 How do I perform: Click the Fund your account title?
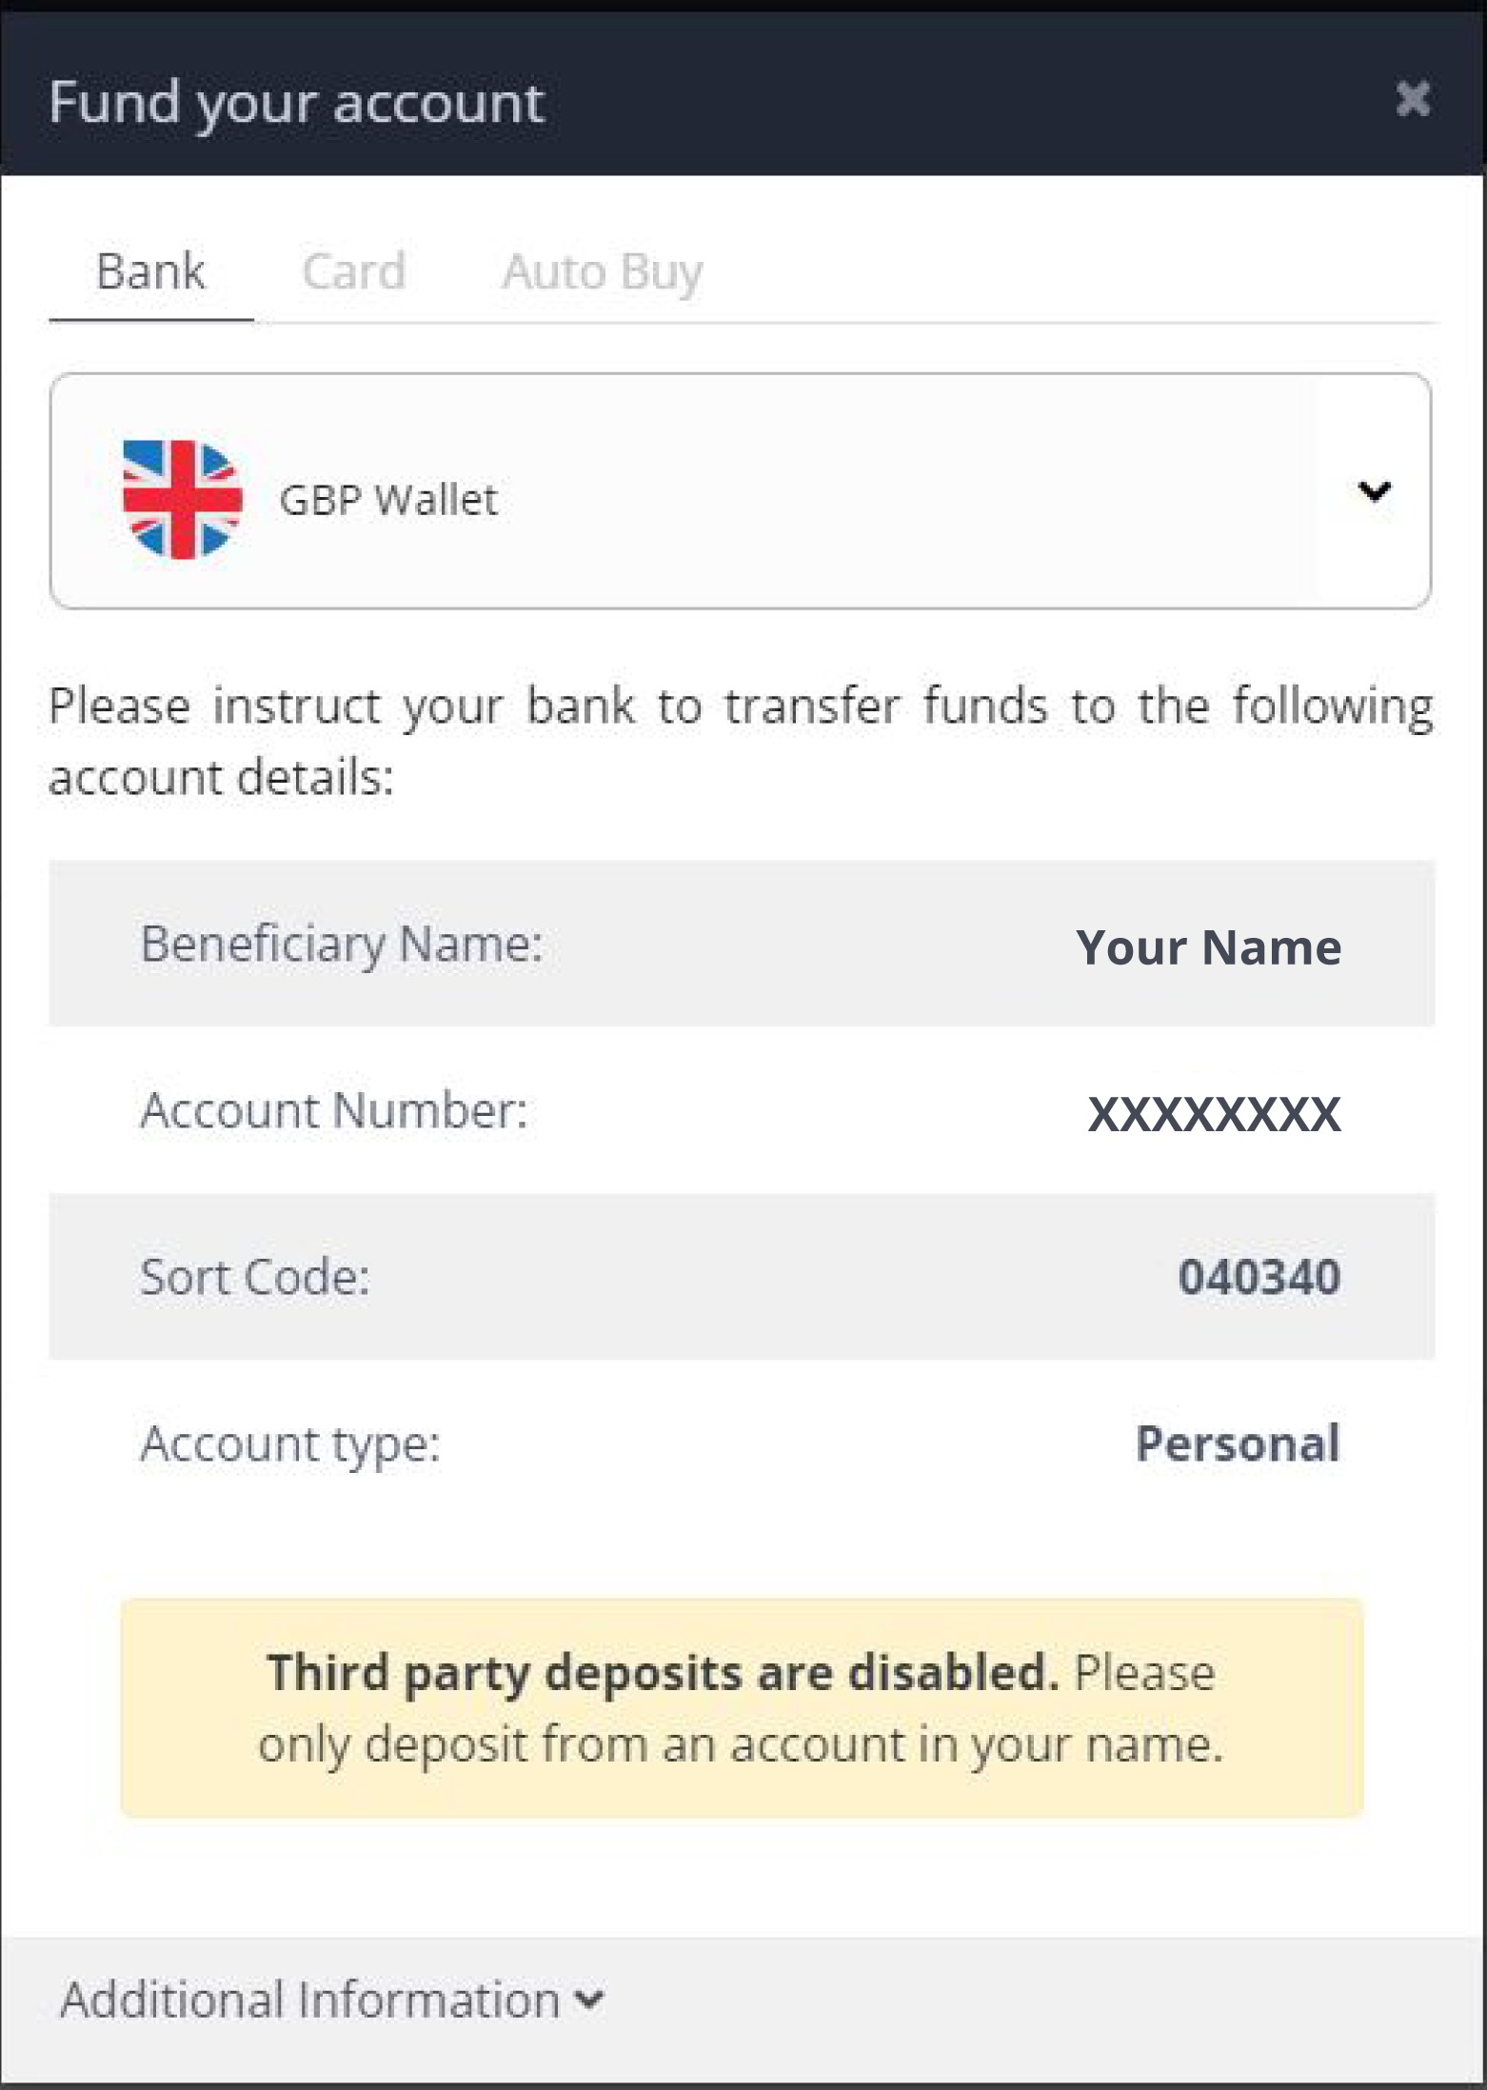pos(296,103)
